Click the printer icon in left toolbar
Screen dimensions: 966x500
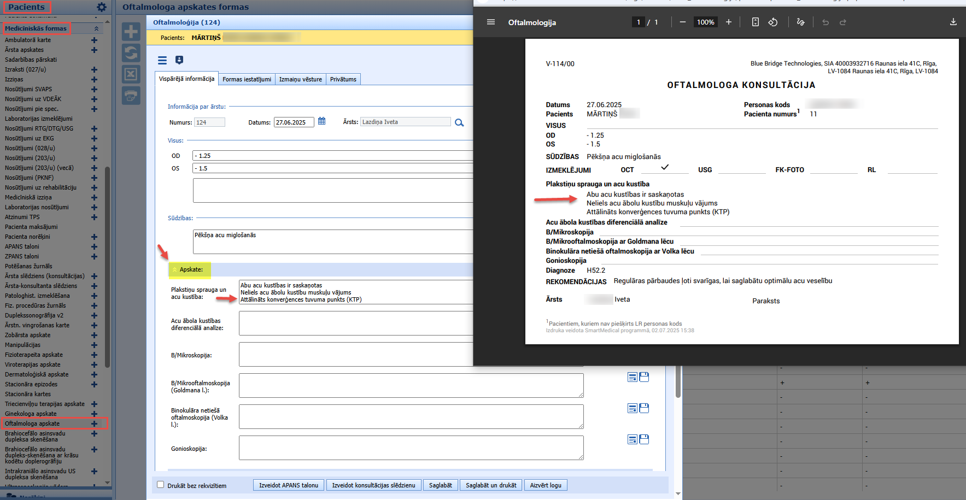tap(131, 96)
